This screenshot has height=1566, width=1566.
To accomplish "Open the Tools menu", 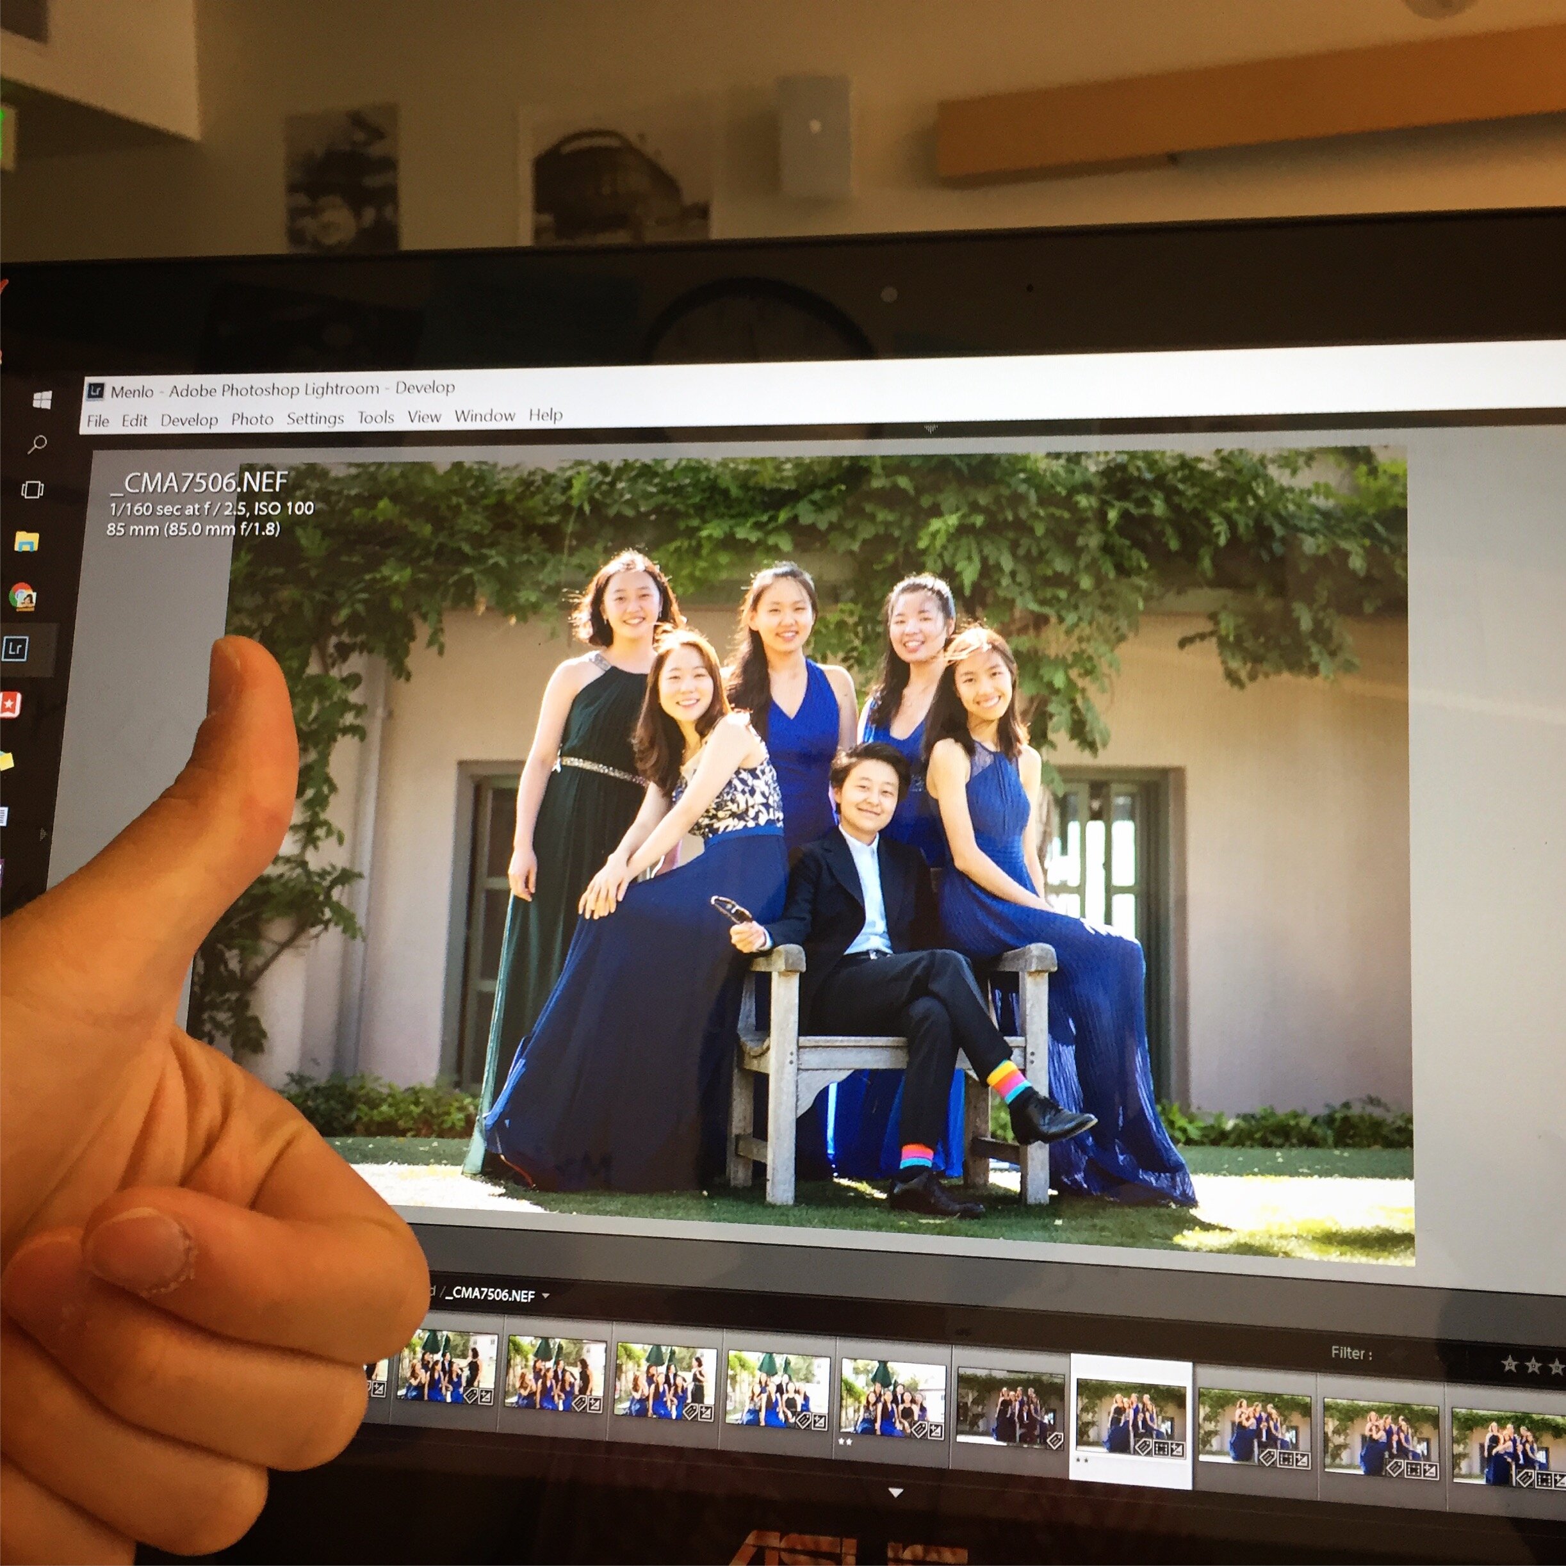I will pos(375,418).
